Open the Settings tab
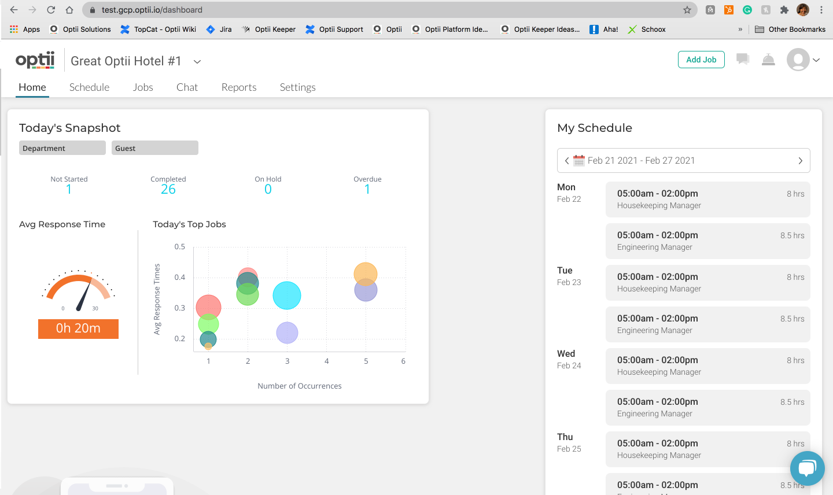Image resolution: width=833 pixels, height=495 pixels. [298, 87]
